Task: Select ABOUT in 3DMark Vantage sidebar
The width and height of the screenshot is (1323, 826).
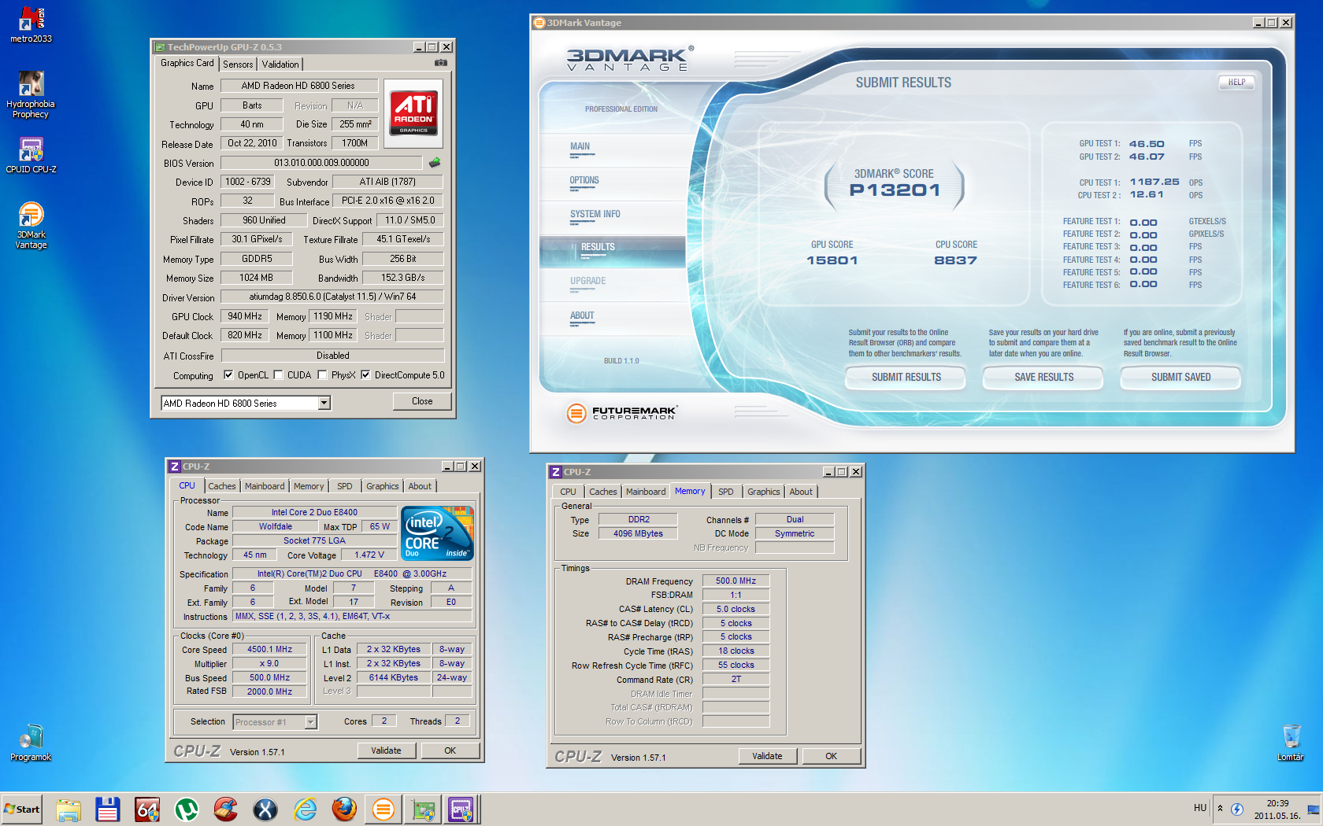Action: [582, 315]
